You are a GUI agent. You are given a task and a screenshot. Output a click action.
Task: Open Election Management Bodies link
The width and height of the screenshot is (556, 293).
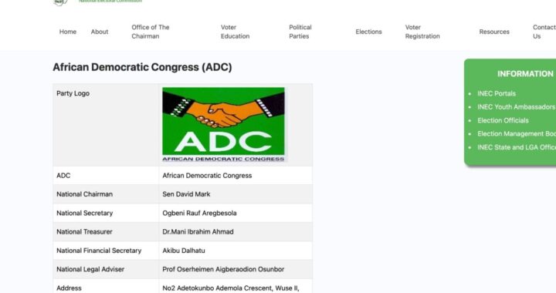[517, 133]
